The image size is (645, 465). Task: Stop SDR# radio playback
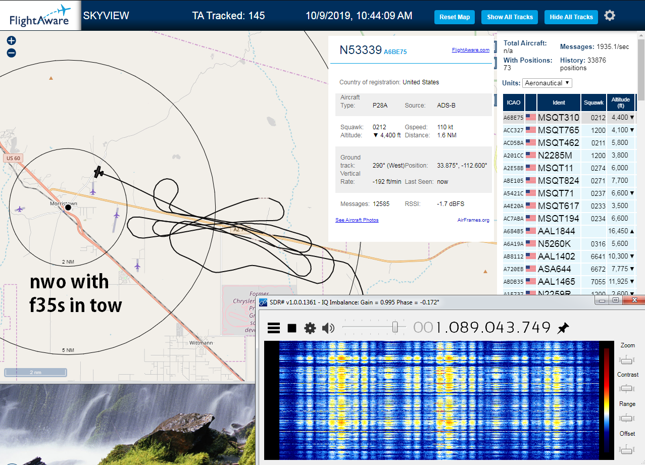pyautogui.click(x=292, y=328)
